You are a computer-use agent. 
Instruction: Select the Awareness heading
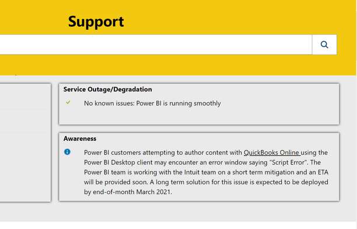coord(80,139)
